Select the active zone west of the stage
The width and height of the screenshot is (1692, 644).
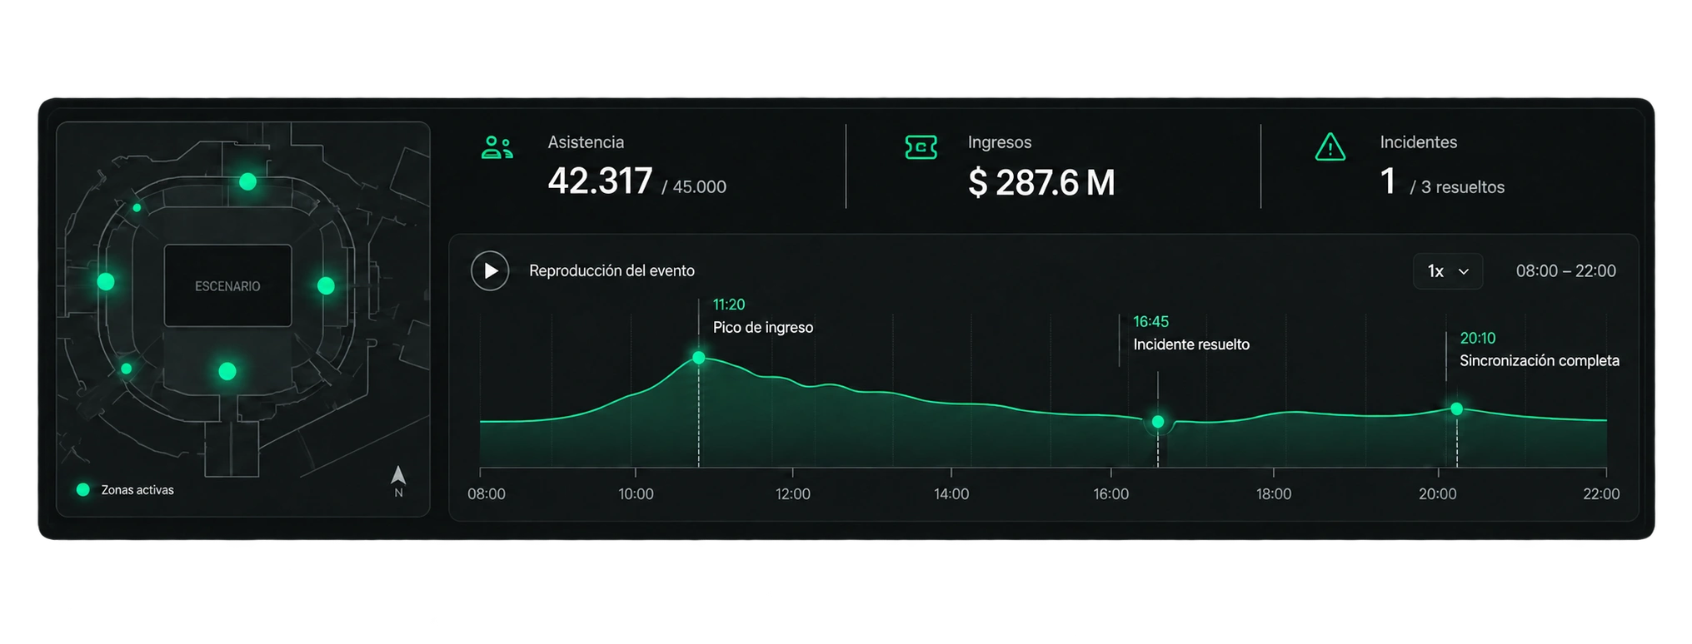[106, 281]
